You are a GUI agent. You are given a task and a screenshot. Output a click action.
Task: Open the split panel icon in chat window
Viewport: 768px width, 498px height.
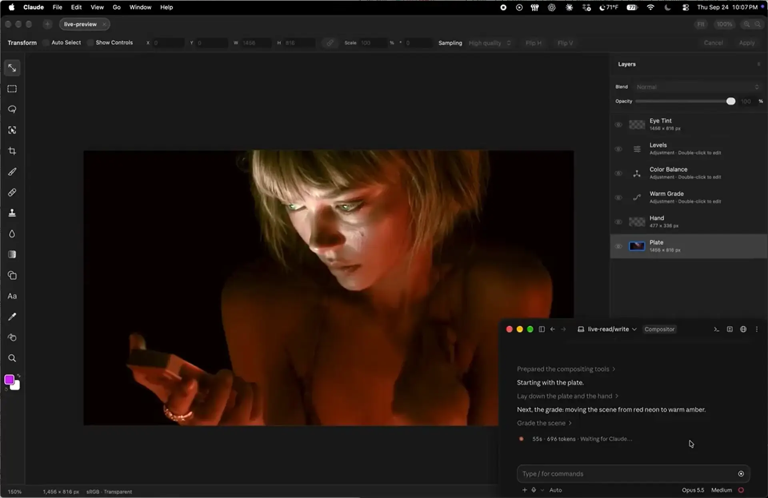click(730, 329)
